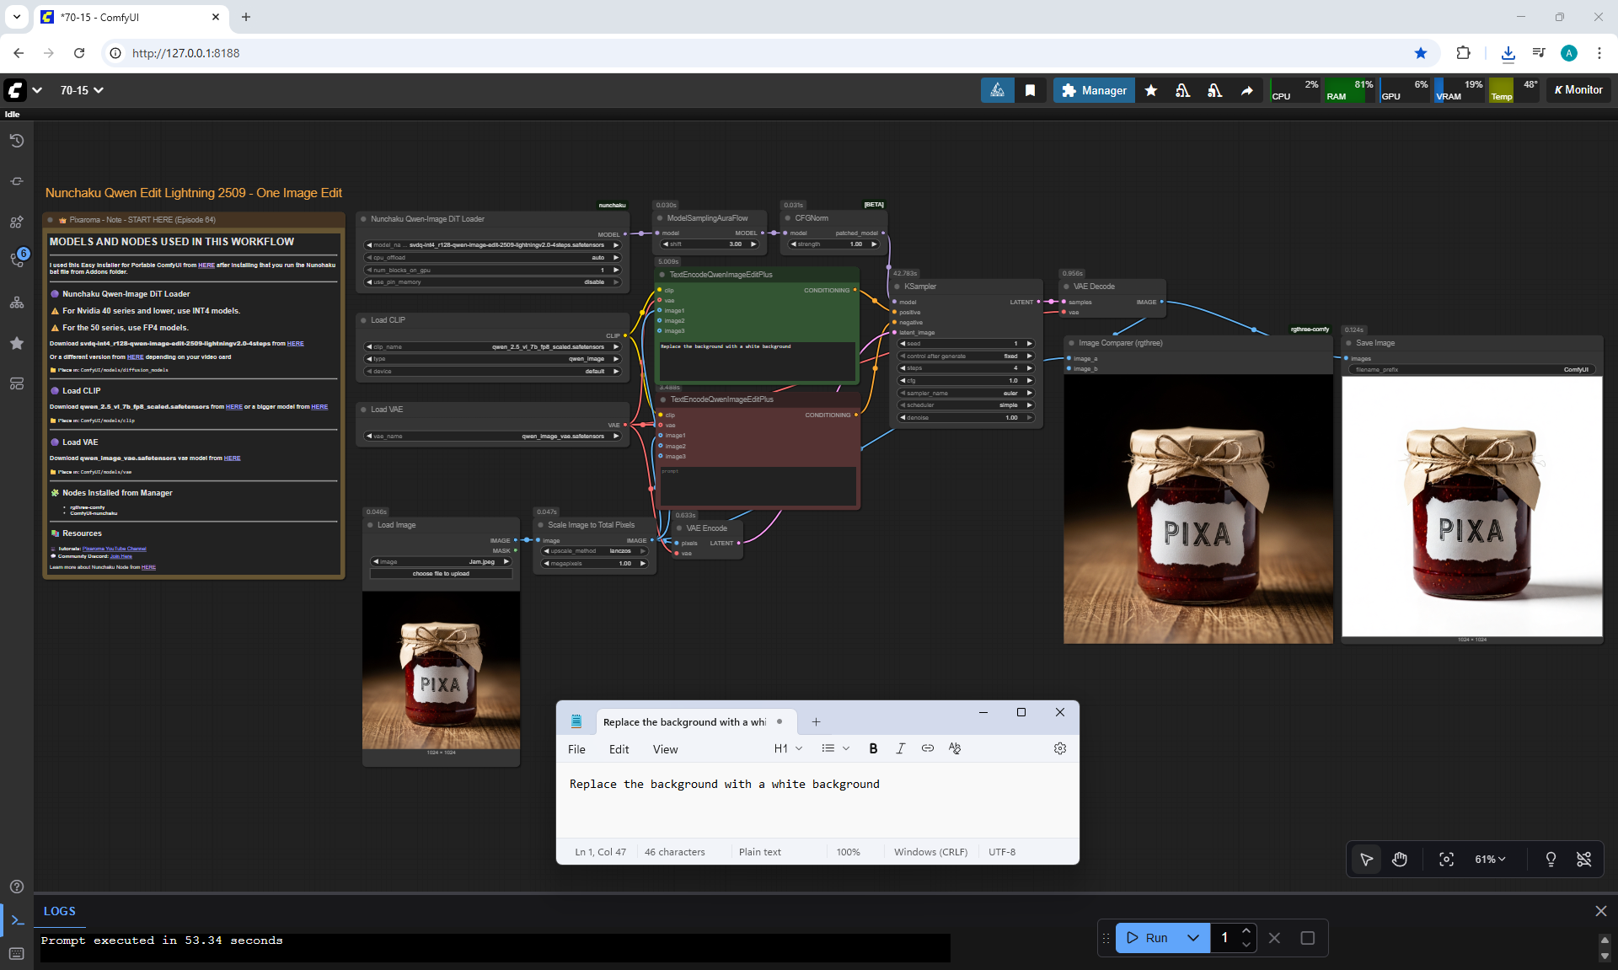Click the hand pan mode icon
This screenshot has width=1618, height=970.
tap(1400, 859)
